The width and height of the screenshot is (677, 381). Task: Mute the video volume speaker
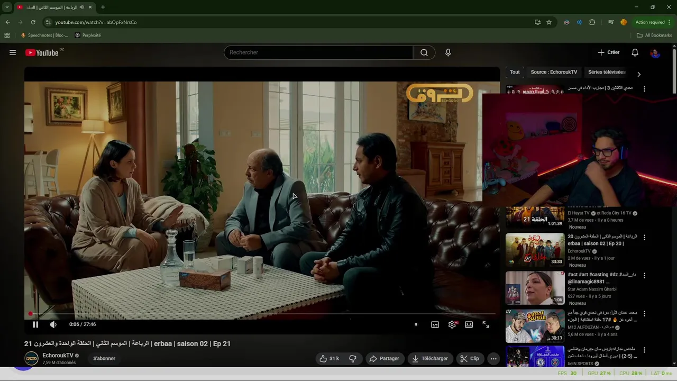pyautogui.click(x=53, y=324)
